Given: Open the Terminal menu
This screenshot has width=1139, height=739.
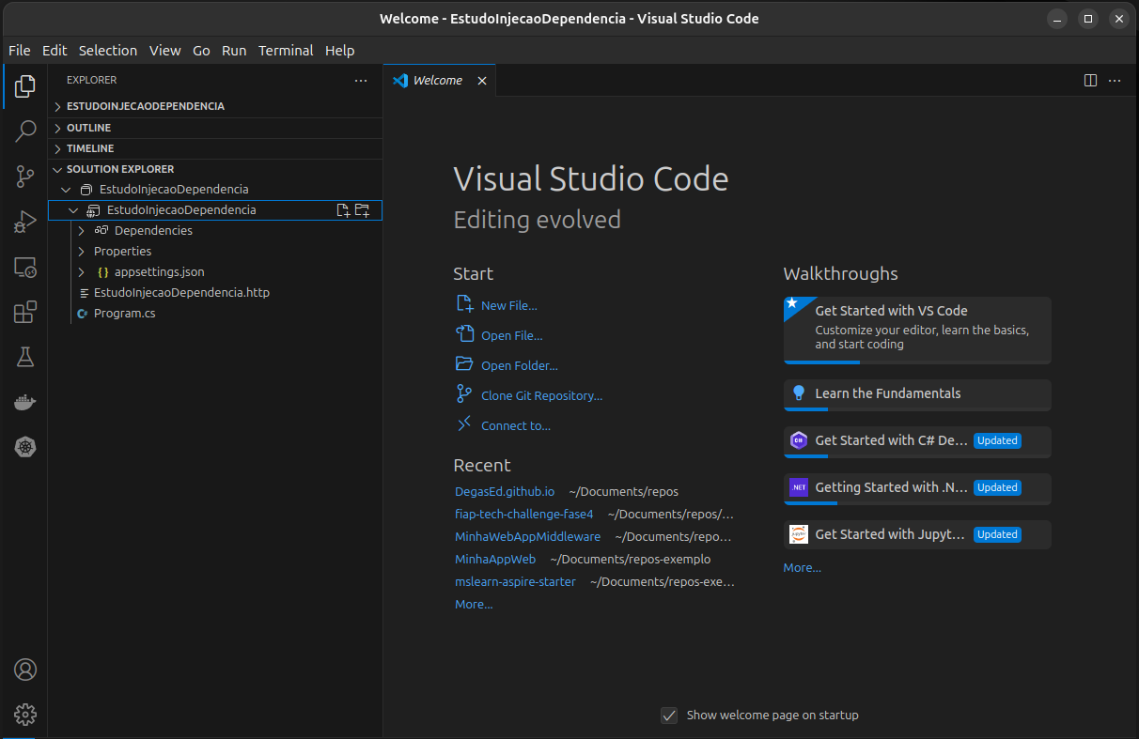Looking at the screenshot, I should [x=288, y=51].
